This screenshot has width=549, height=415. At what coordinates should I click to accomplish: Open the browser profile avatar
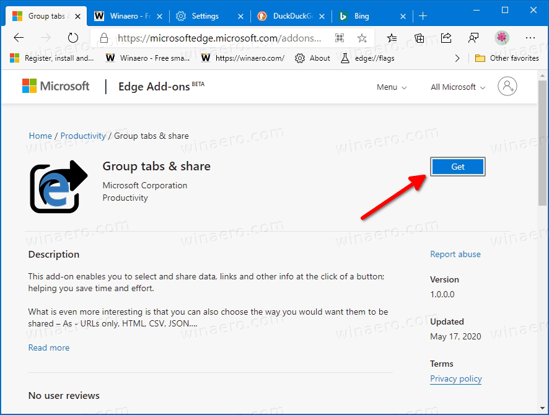point(502,37)
